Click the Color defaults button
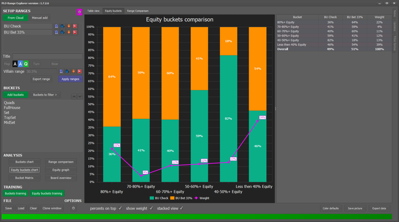Image resolution: width=399 pixels, height=222 pixels. [331, 208]
